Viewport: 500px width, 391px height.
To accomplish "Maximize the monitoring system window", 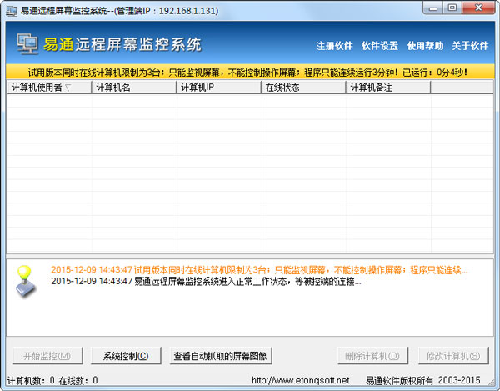I will coord(452,8).
